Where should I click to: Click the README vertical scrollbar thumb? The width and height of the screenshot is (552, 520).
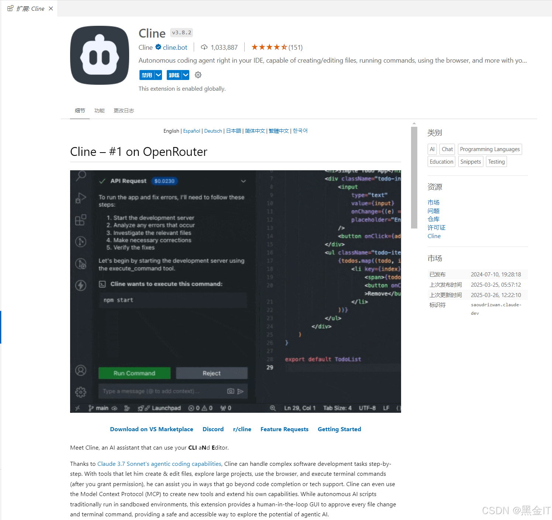414,178
